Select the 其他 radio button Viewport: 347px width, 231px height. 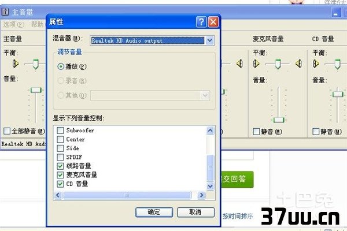pyautogui.click(x=61, y=95)
